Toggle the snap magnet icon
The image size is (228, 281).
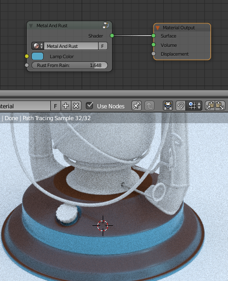pyautogui.click(x=181, y=106)
